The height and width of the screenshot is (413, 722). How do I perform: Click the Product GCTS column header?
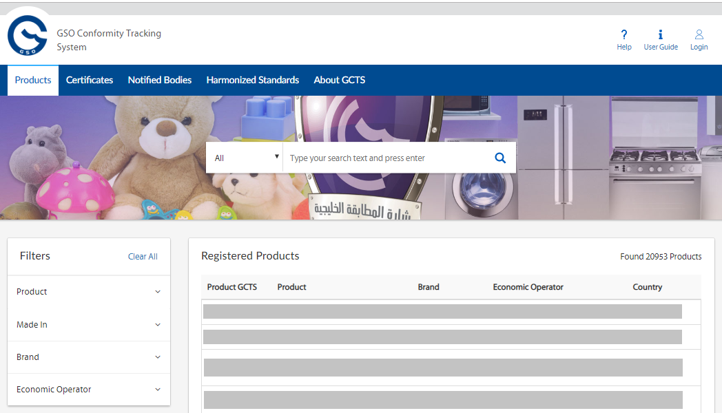pos(232,287)
